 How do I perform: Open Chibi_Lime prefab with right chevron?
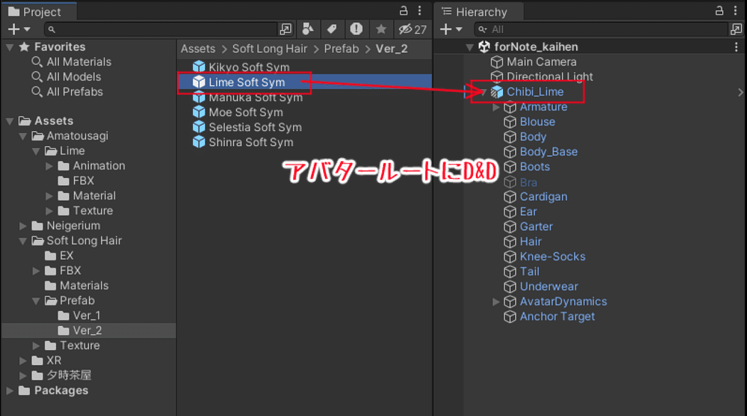(740, 92)
